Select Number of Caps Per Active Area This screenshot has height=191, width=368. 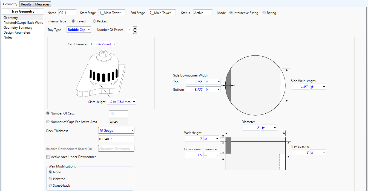(48, 122)
